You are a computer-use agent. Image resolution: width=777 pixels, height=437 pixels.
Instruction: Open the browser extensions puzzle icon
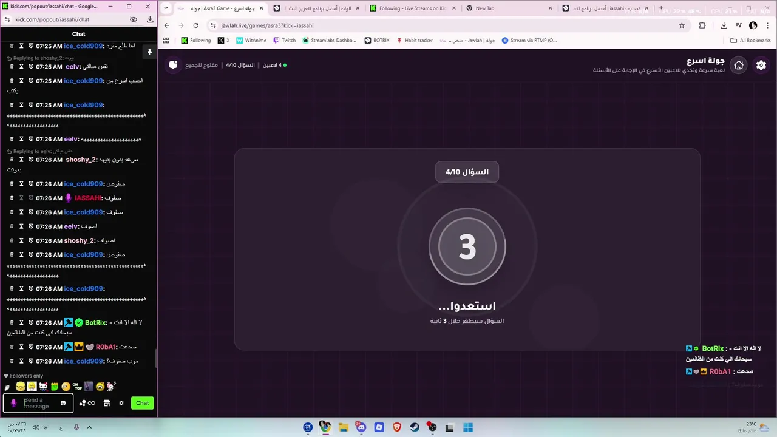pos(702,25)
